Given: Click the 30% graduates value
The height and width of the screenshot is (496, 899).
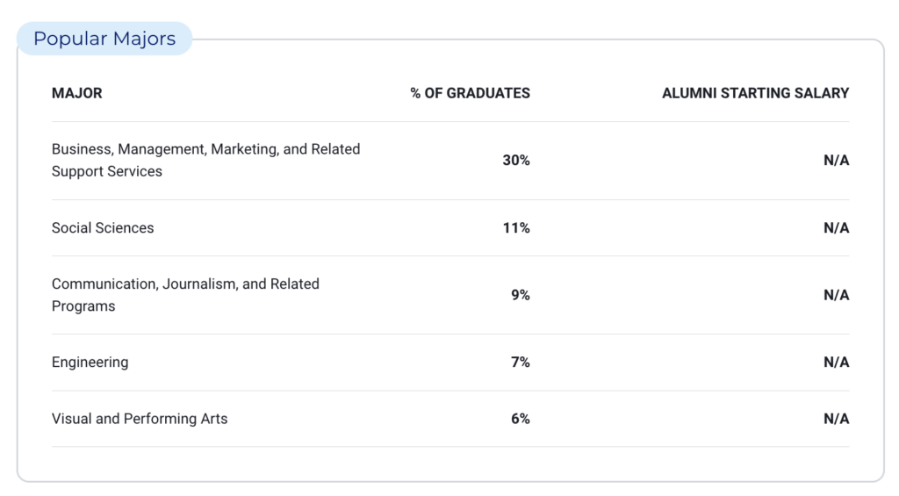Looking at the screenshot, I should point(516,161).
